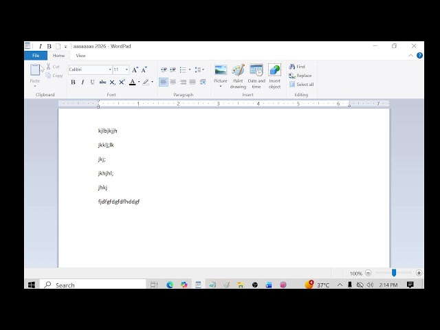The image size is (440, 330).
Task: Insert Date and time
Action: (256, 76)
